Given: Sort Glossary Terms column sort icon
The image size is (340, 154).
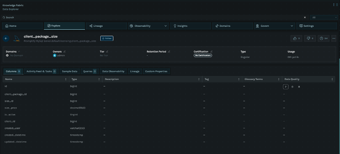Looking at the screenshot, I should 279,80.
